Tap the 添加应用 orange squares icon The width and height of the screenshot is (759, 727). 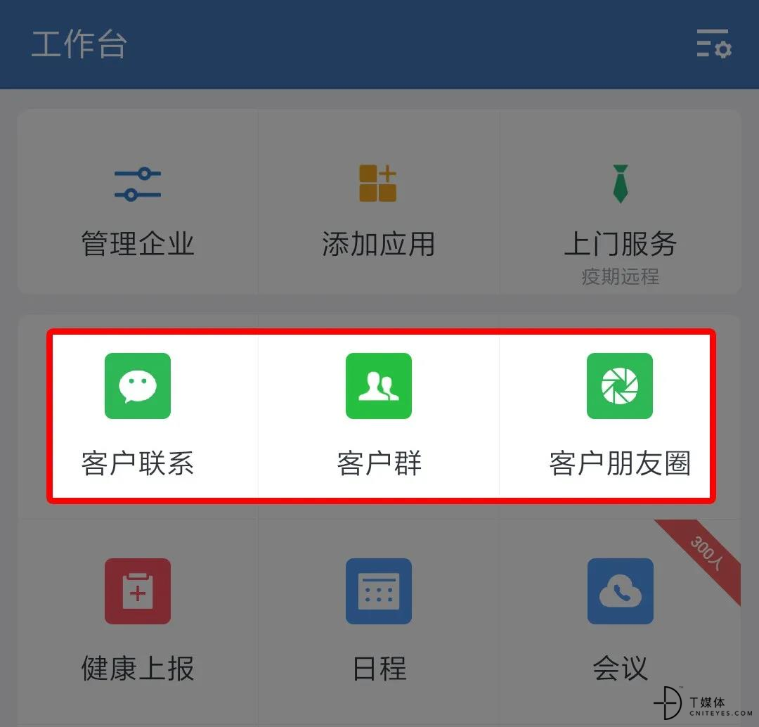click(378, 183)
